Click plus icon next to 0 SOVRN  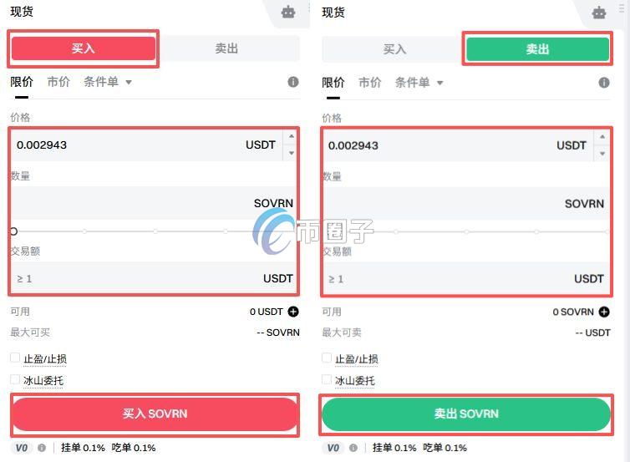coord(604,312)
